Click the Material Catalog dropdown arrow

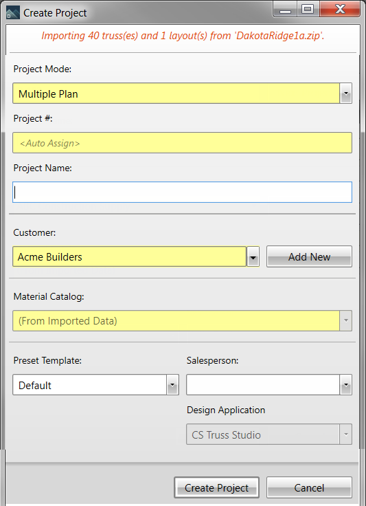(x=345, y=320)
